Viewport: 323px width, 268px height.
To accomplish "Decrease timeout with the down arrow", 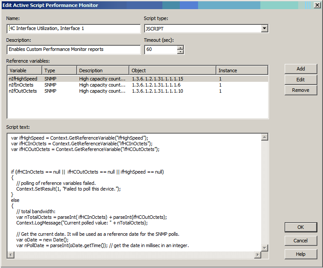I will [181, 52].
